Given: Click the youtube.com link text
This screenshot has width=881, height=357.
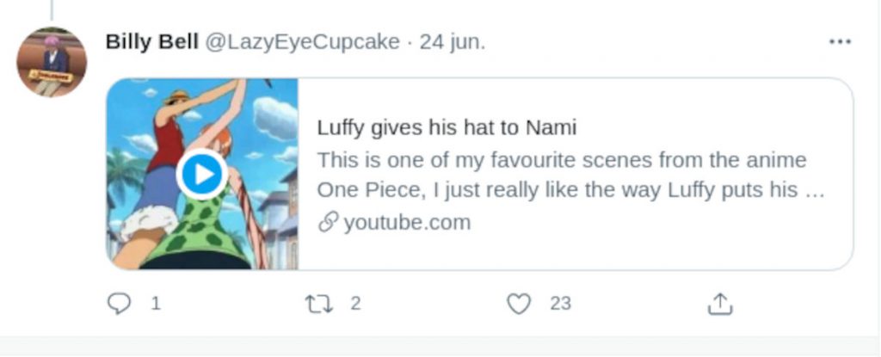Looking at the screenshot, I should pyautogui.click(x=407, y=223).
